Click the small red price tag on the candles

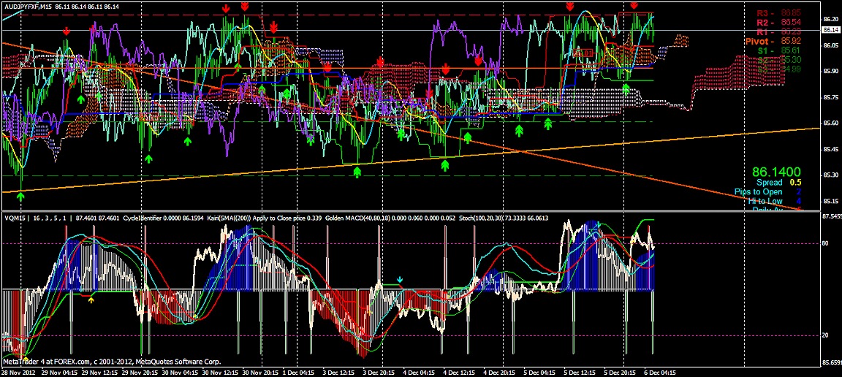(585, 53)
